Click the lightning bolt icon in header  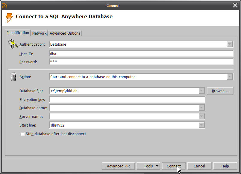click(x=9, y=18)
